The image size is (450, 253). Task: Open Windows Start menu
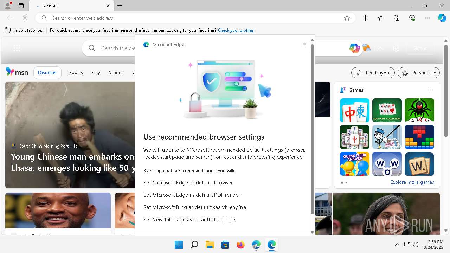click(x=179, y=245)
